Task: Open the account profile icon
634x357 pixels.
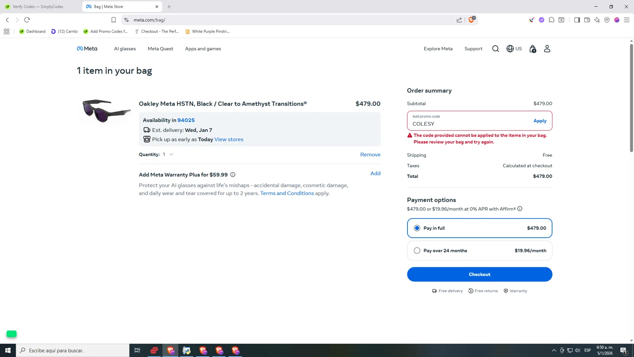Action: tap(547, 49)
